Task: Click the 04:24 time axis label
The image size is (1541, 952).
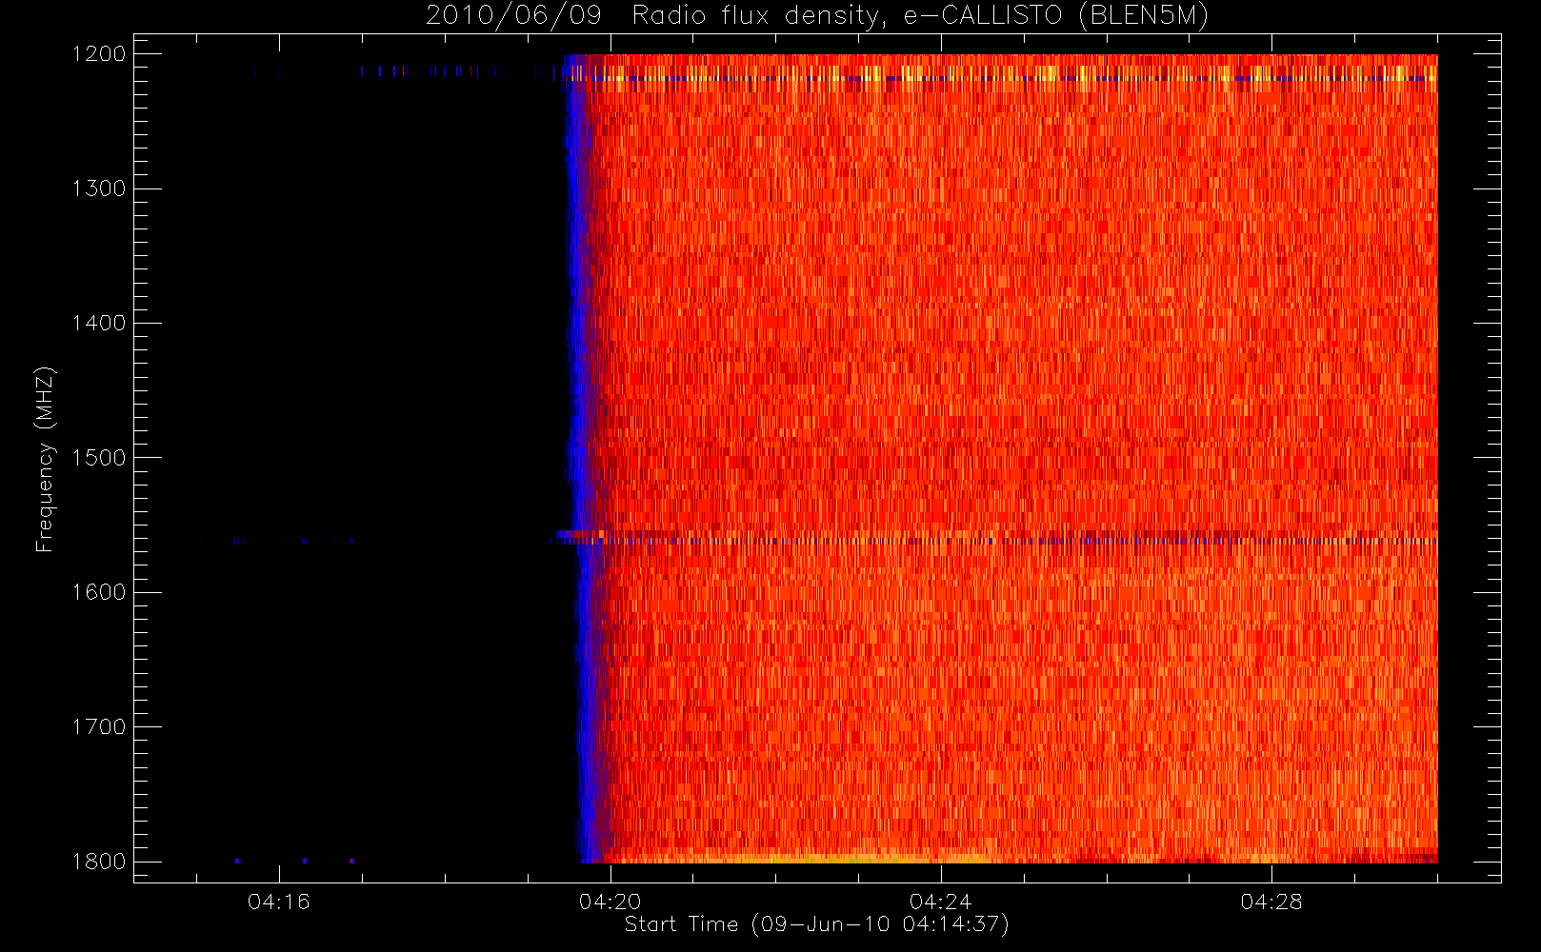Action: tap(941, 902)
